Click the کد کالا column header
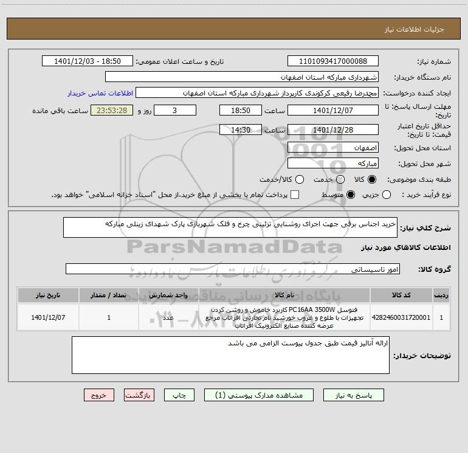Viewport: 468px width, 453px height. click(401, 295)
